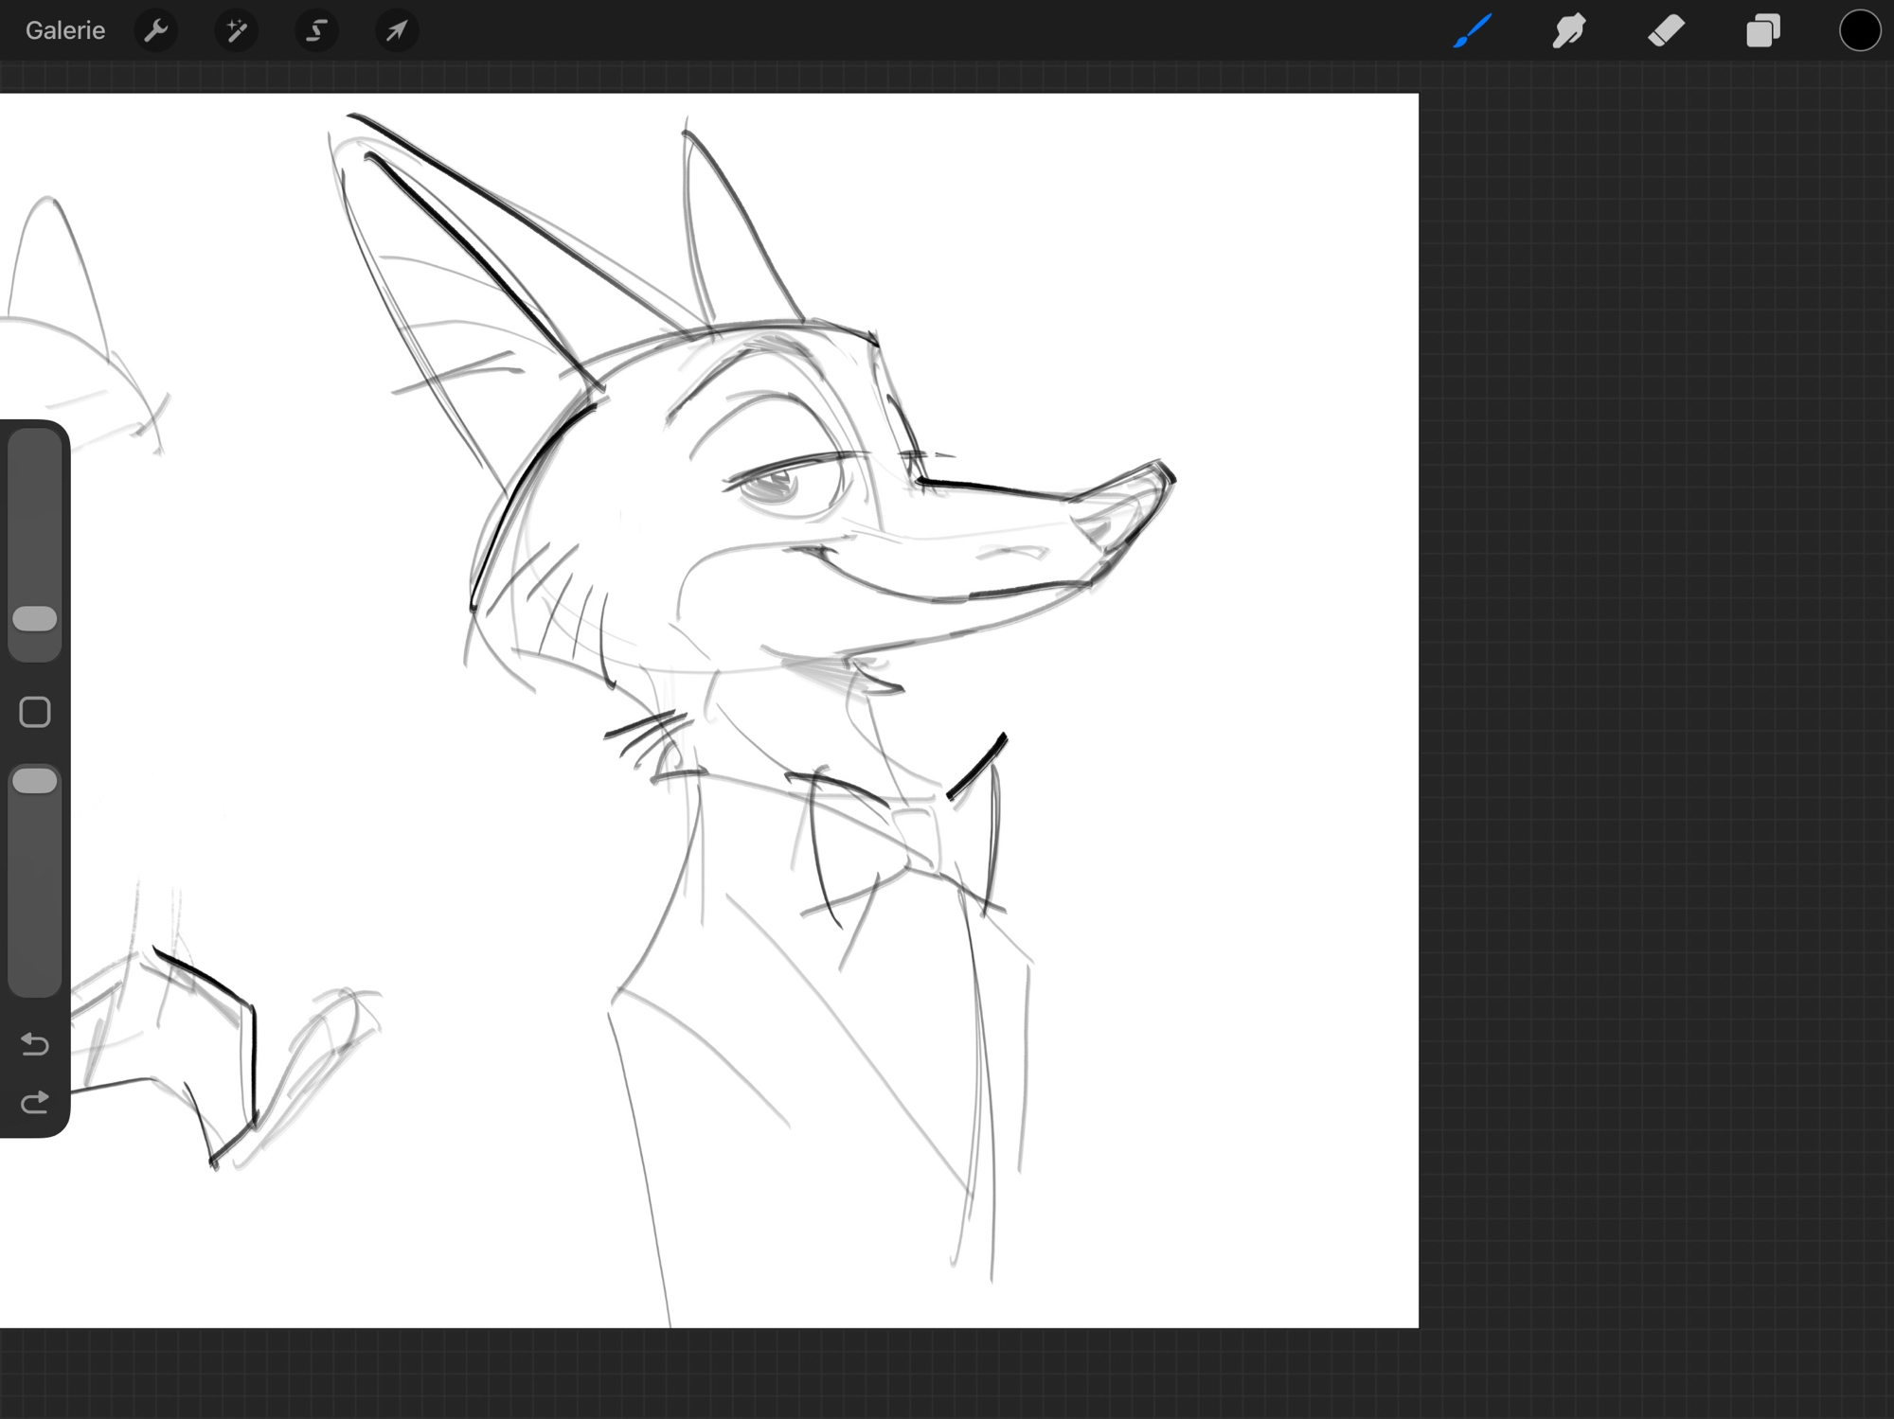Return to the gallery via Galerie button

pyautogui.click(x=64, y=30)
